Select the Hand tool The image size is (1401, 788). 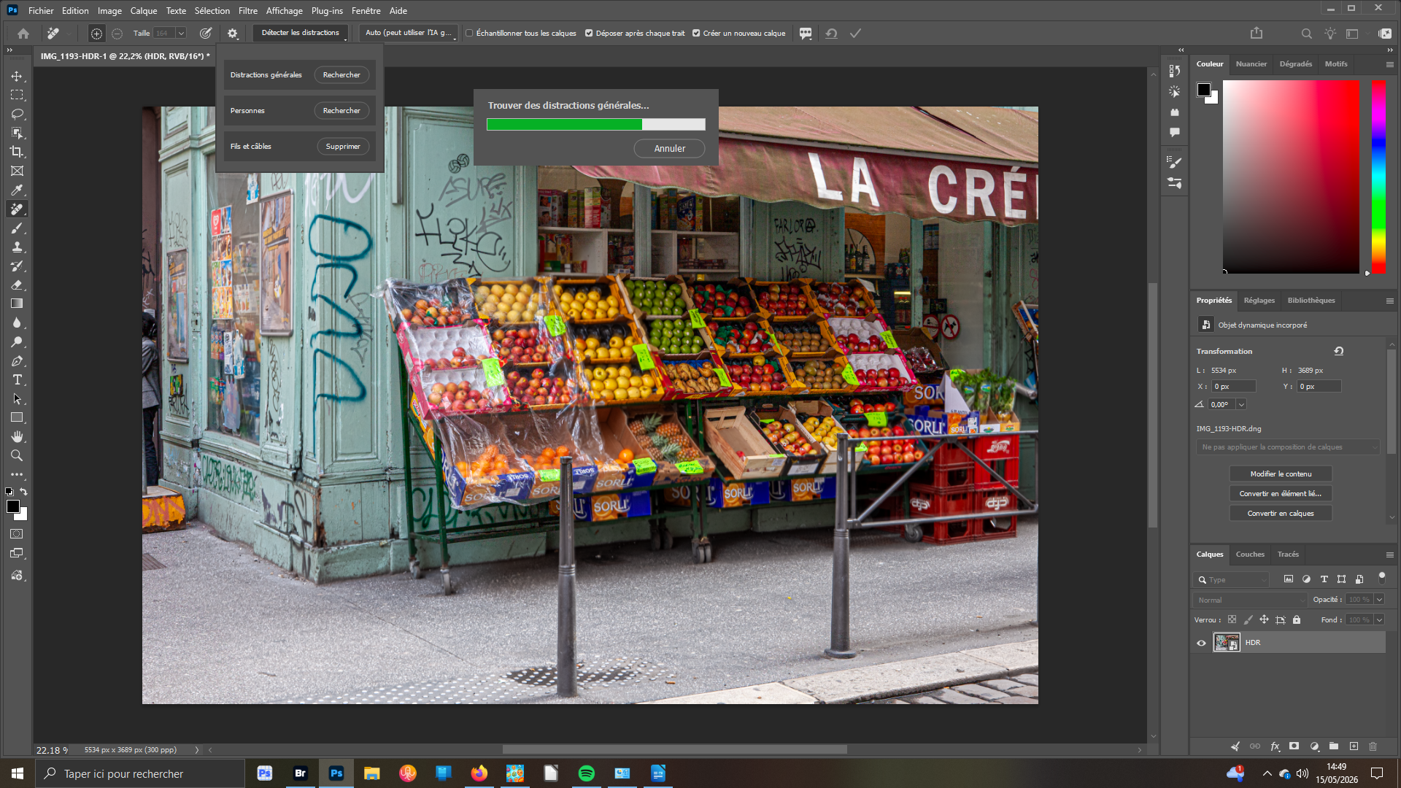17,436
